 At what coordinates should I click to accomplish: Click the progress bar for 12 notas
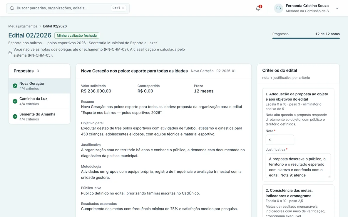306,38
